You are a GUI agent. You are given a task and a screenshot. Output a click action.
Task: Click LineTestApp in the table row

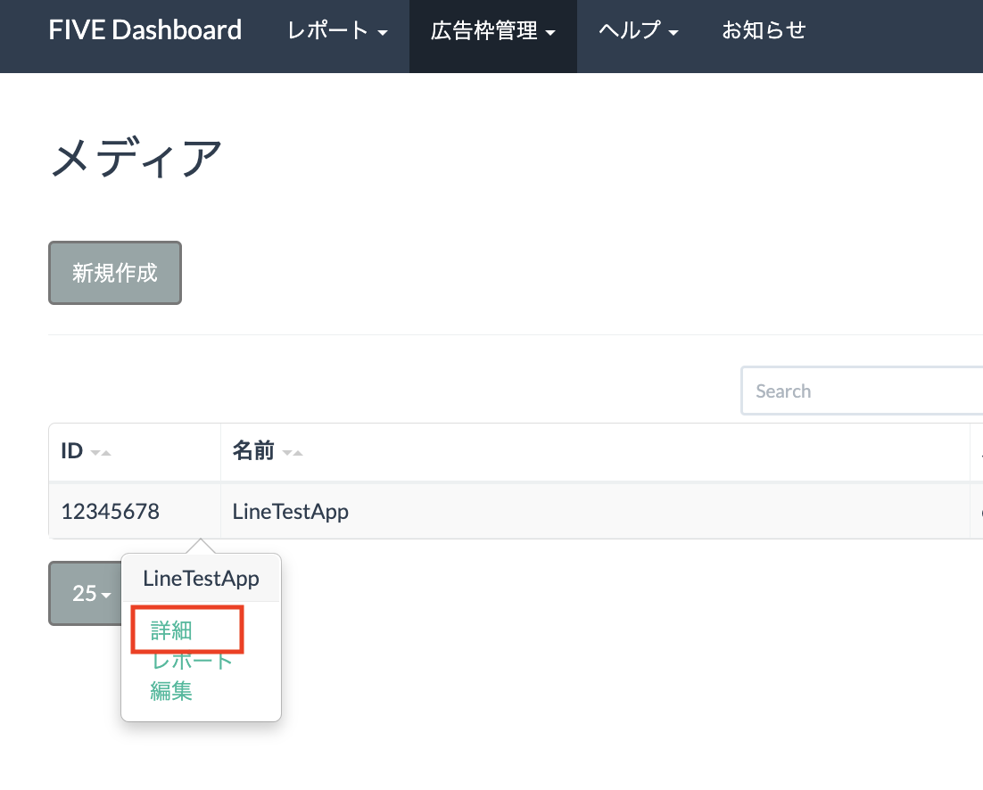[290, 511]
